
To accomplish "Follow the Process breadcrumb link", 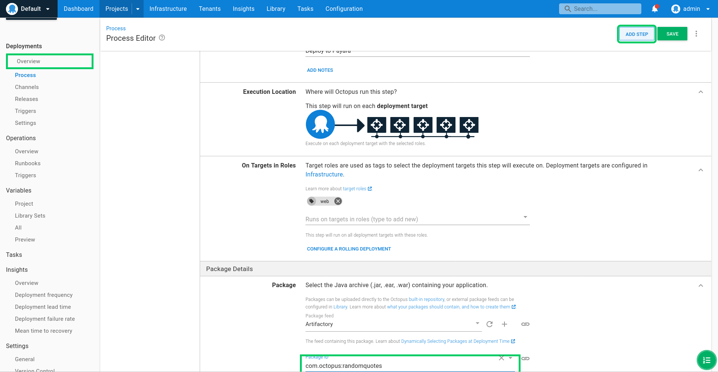I will click(116, 28).
